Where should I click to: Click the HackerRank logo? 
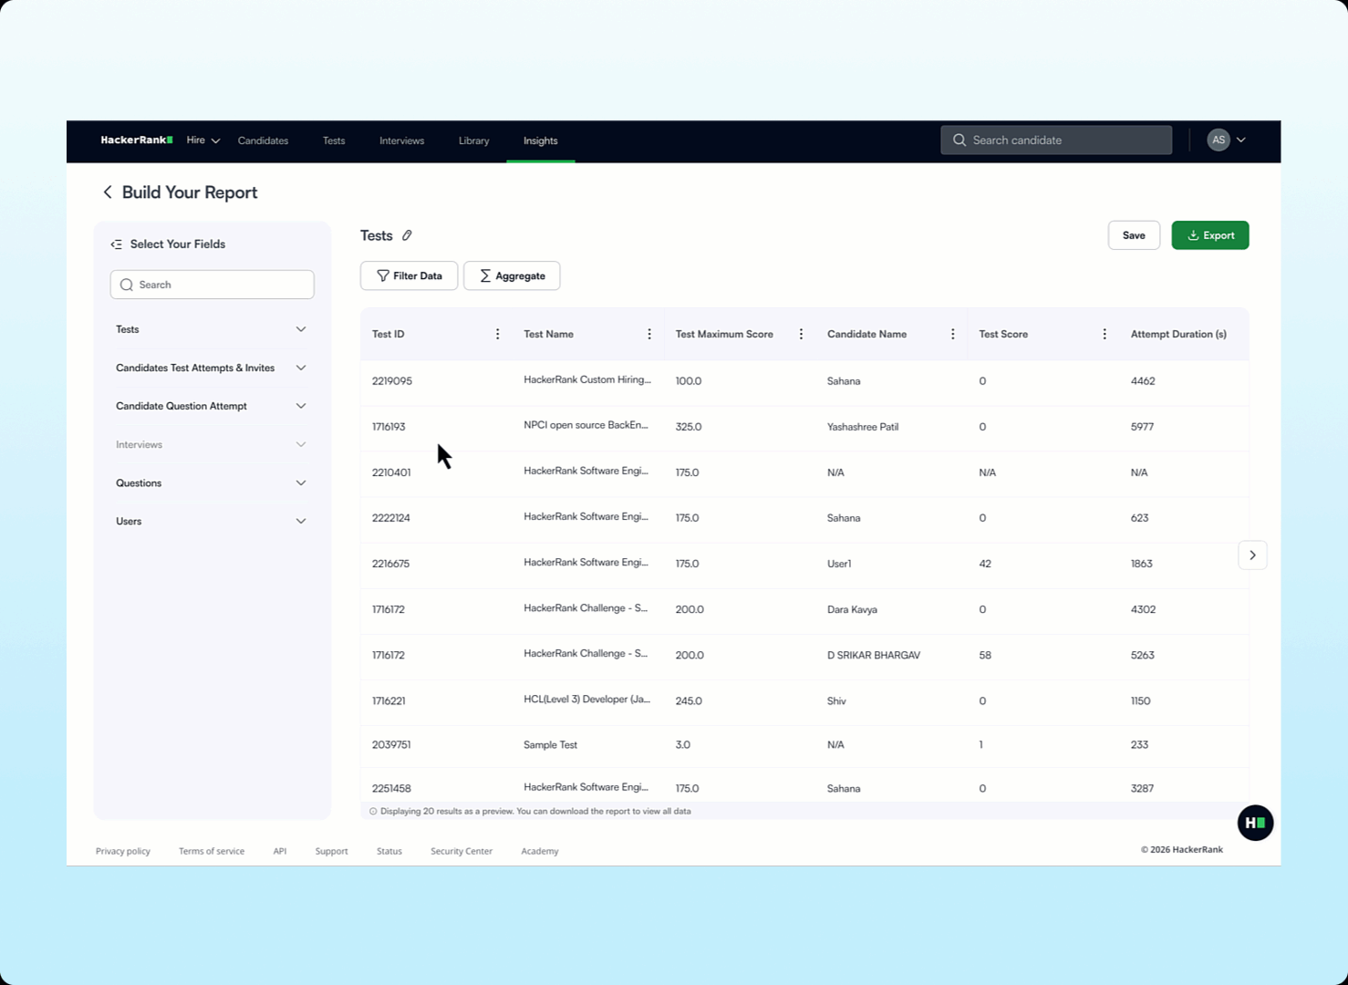click(x=137, y=140)
